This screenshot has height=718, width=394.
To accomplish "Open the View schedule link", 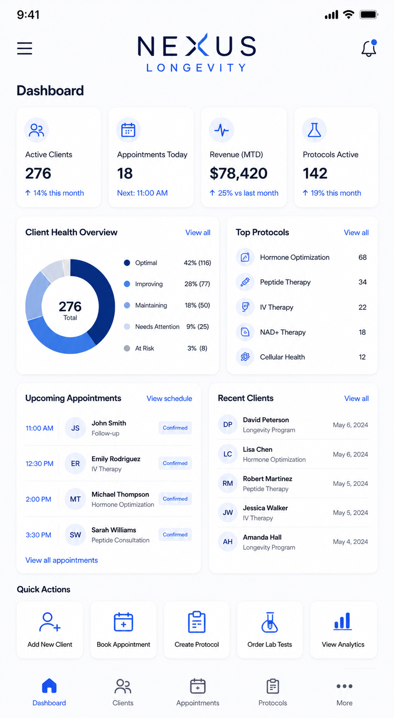I will 169,398.
